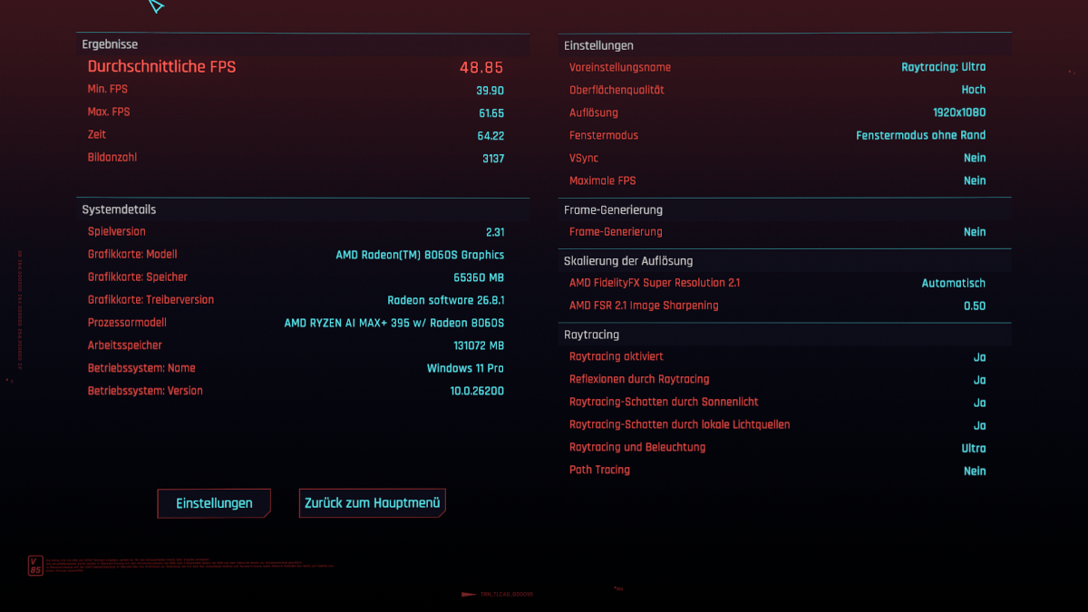Click the Raytracing: Ultra preset value
Viewport: 1088px width, 612px height.
pyautogui.click(x=943, y=67)
